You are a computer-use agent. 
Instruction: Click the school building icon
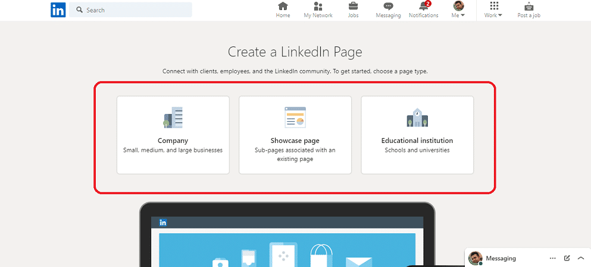[x=417, y=117]
